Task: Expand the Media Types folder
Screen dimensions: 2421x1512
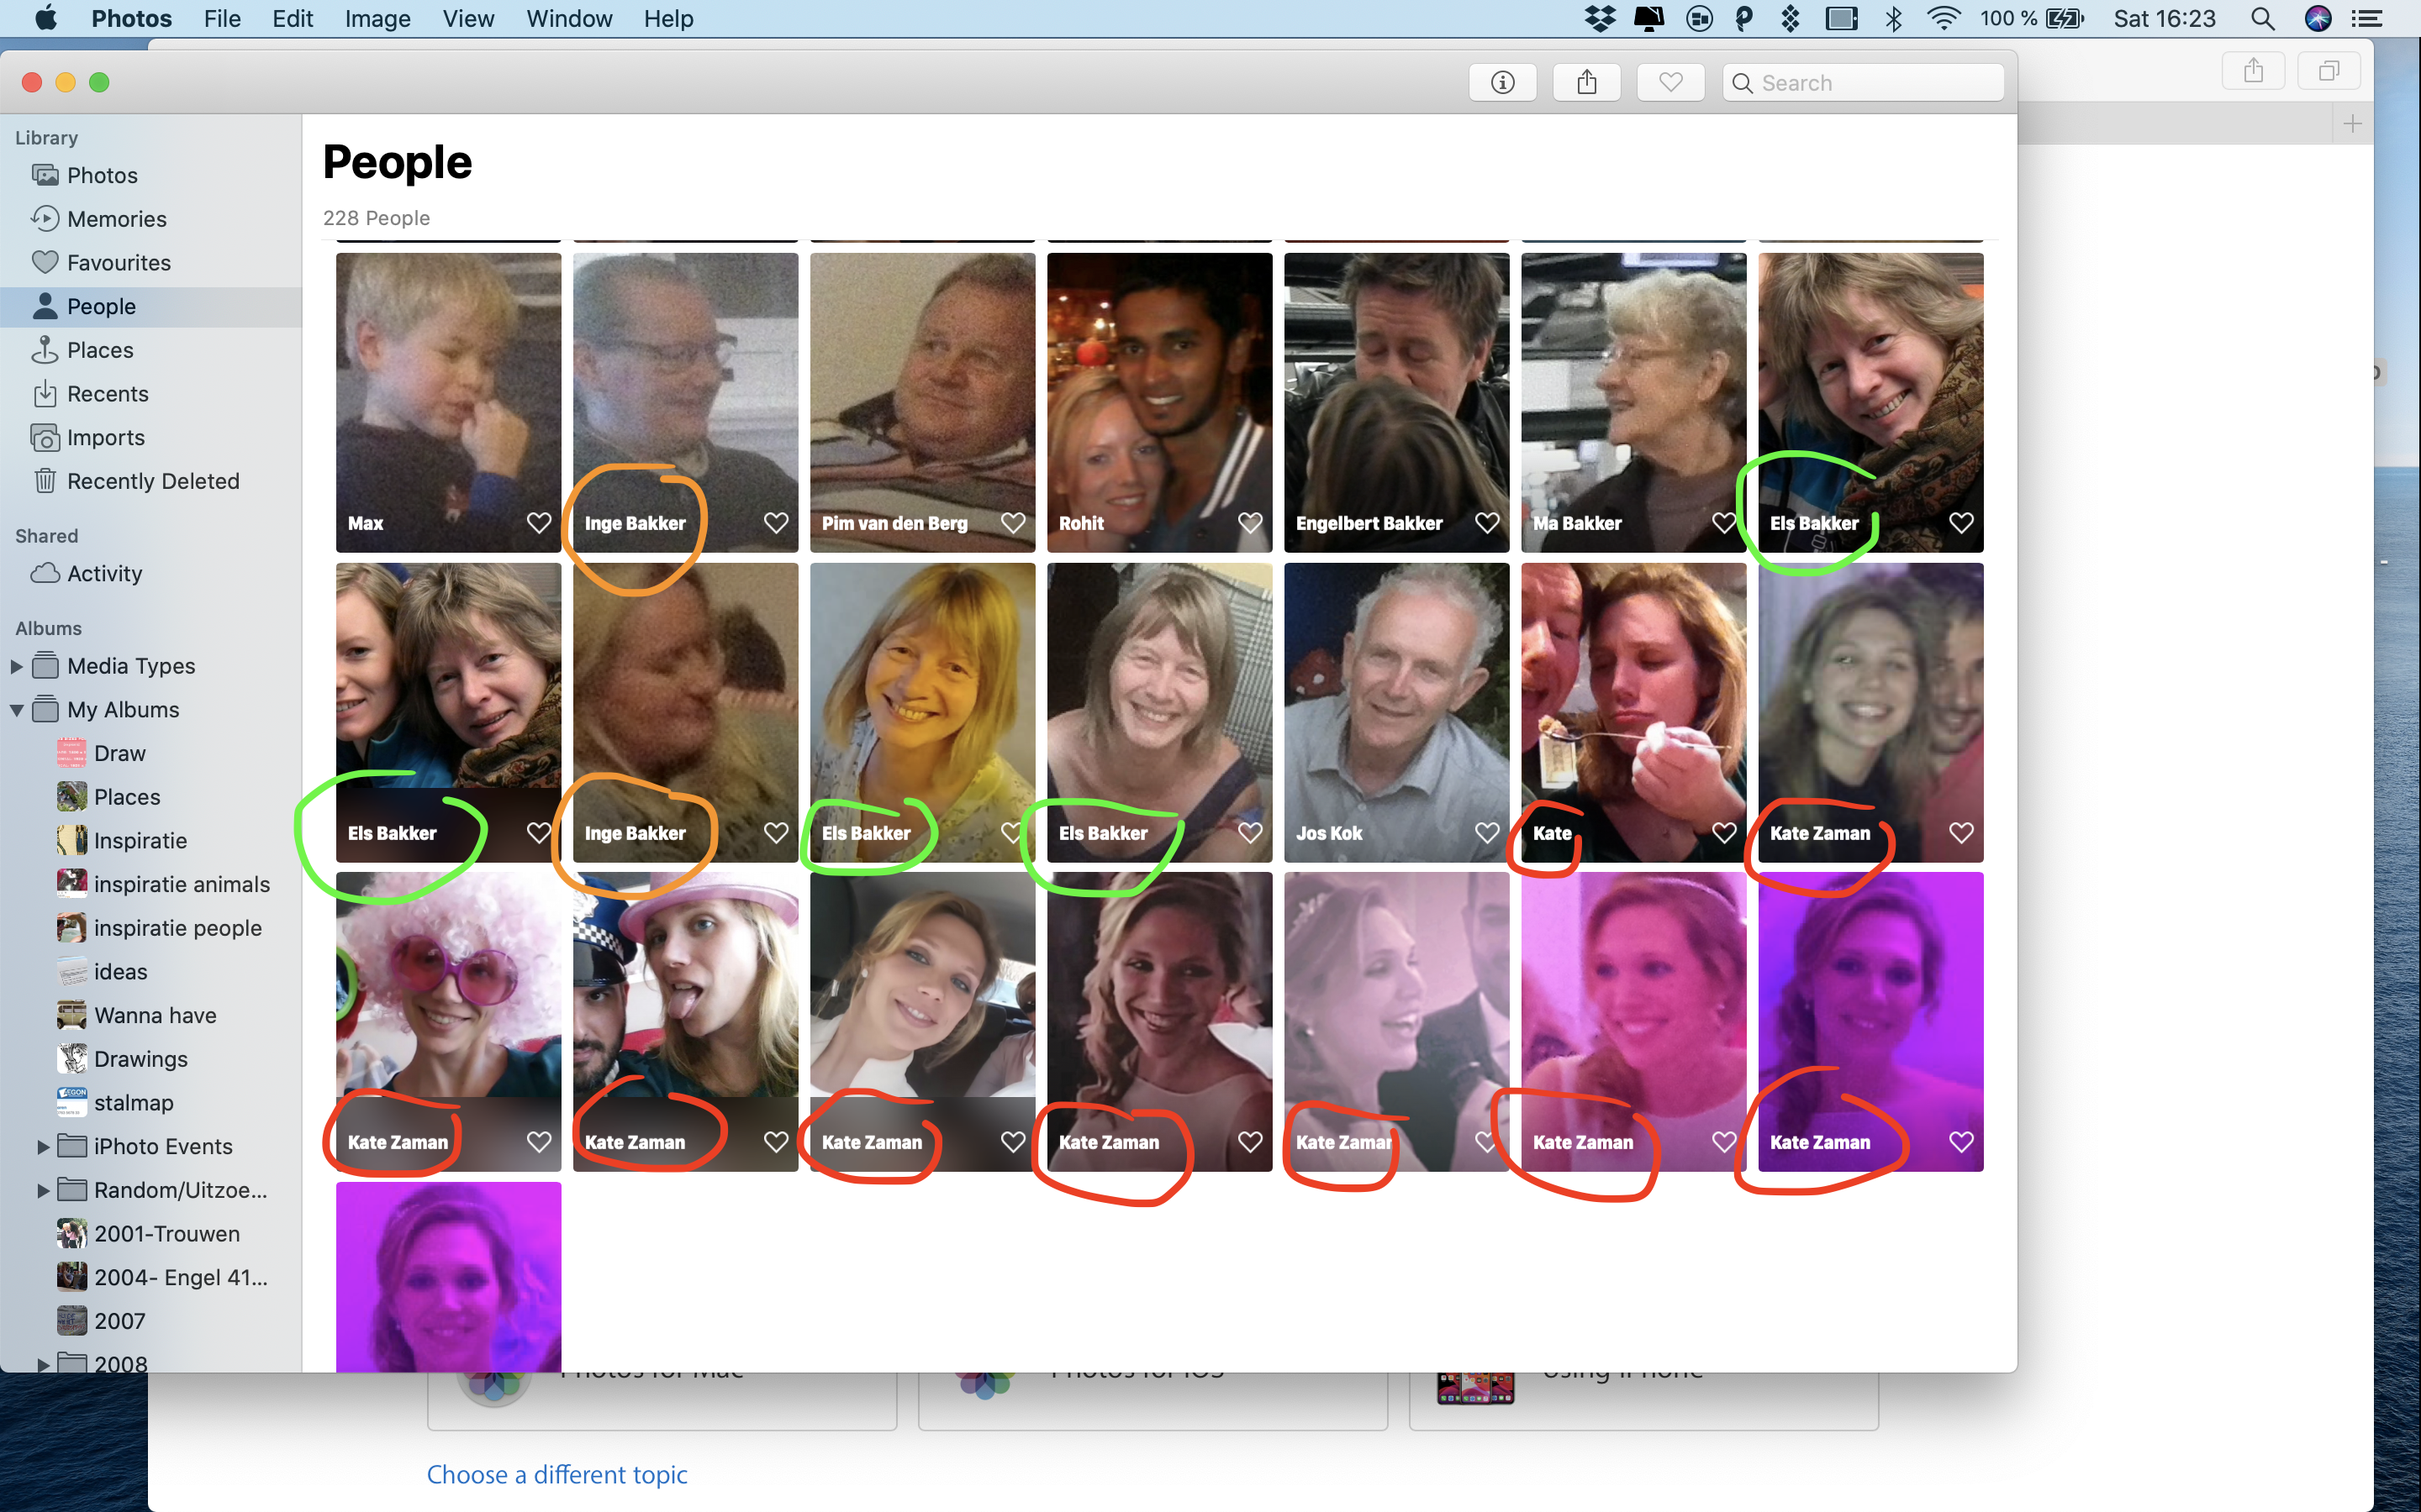Action: pos(16,666)
